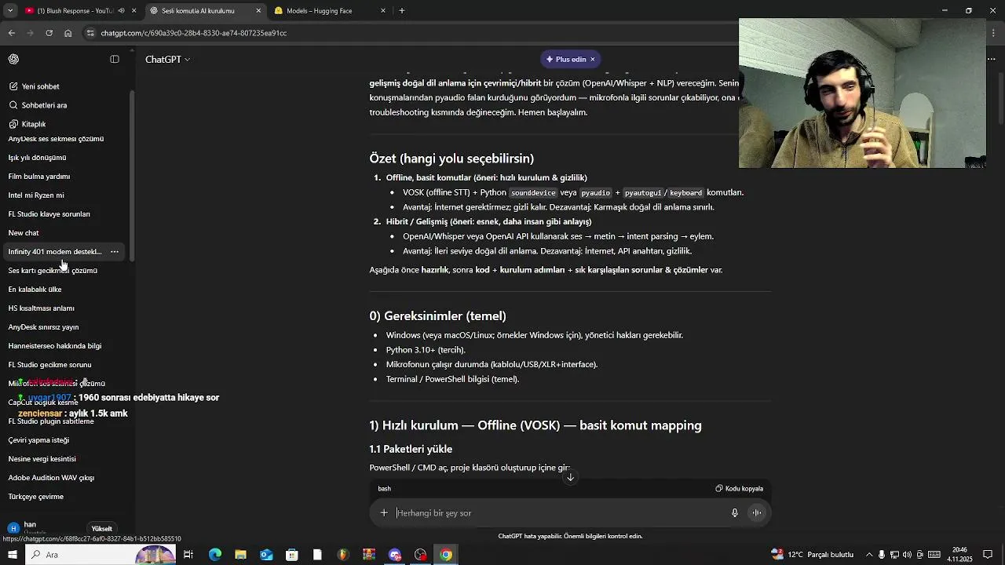Open Outlook from the taskbar
The width and height of the screenshot is (1005, 565).
point(266,555)
